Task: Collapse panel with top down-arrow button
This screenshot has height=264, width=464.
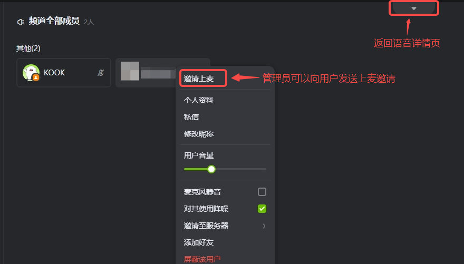Action: (414, 8)
